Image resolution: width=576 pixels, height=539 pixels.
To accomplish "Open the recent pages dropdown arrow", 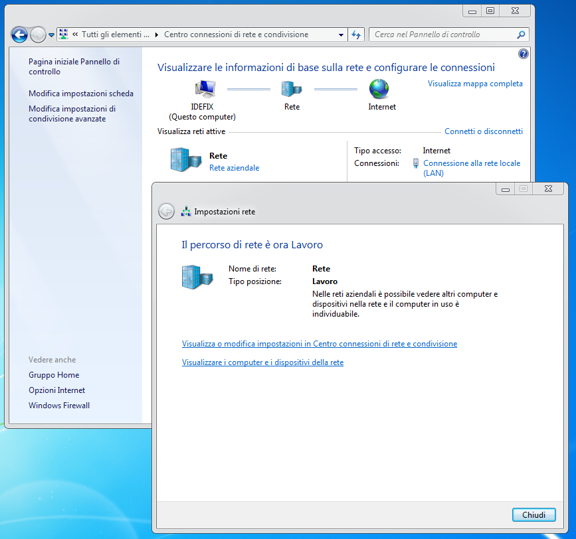I will point(51,35).
